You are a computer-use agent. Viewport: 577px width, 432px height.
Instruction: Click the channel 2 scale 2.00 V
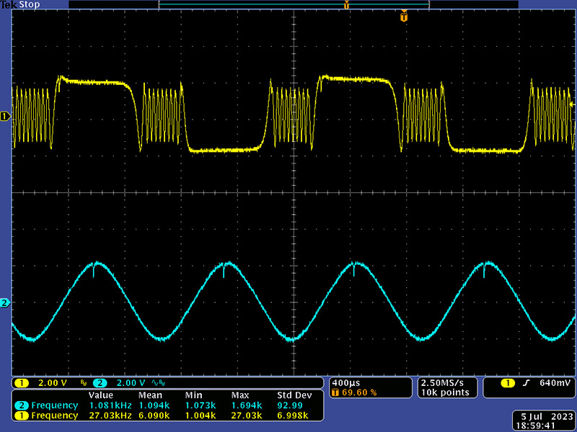tap(131, 383)
